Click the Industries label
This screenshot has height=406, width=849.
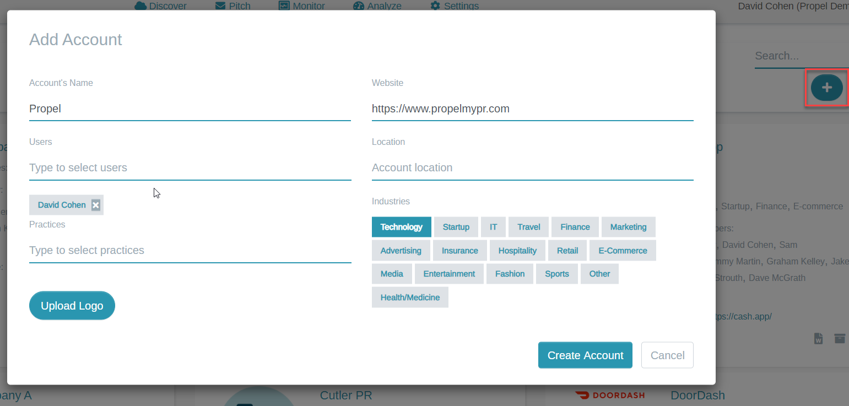(391, 201)
